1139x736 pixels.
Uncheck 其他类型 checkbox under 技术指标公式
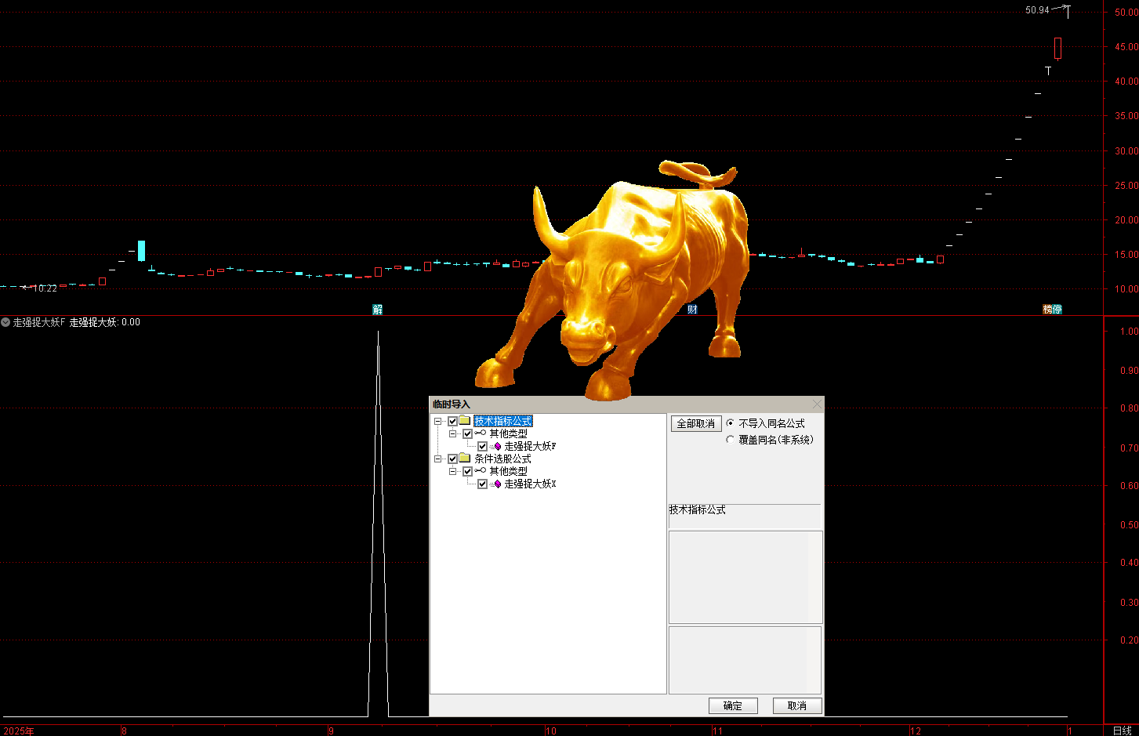(x=467, y=433)
